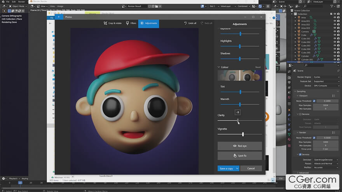Image resolution: width=342 pixels, height=192 pixels.
Task: Toggle Viewport Noise Threshold checkbox
Action: coord(314,101)
